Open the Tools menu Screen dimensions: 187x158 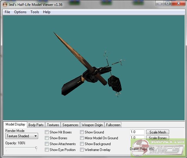(x=35, y=12)
